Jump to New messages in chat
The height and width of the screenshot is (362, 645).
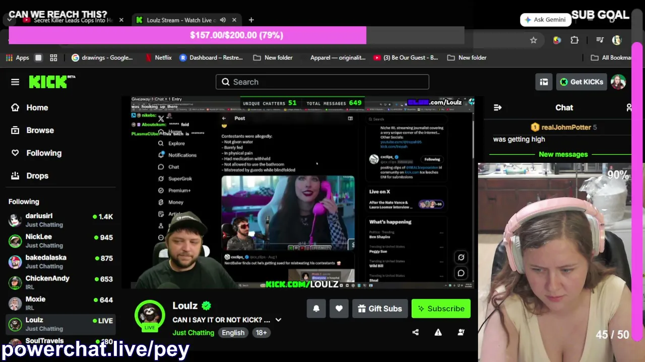point(563,154)
